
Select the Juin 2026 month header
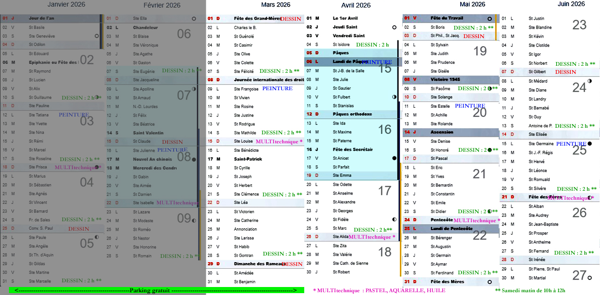571,4
